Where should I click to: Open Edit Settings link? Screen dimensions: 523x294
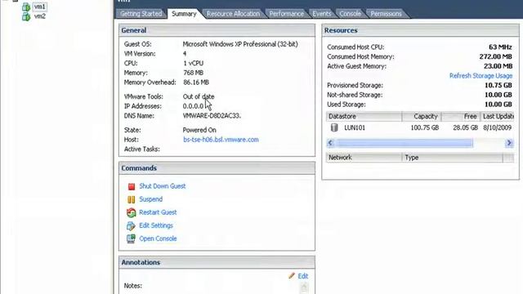[x=156, y=225]
